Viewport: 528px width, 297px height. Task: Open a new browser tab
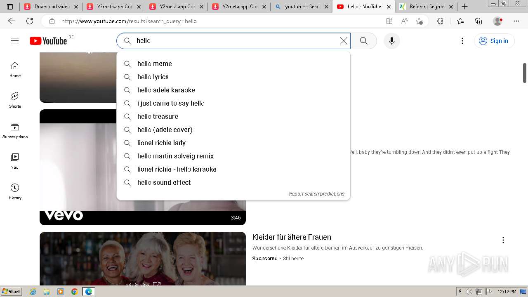tap(464, 7)
